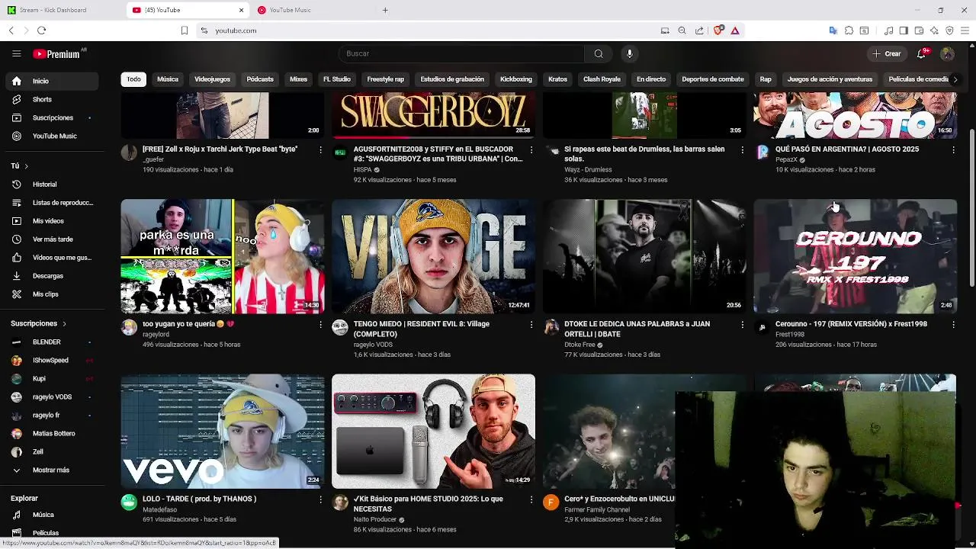Expand the Tú section chevron
This screenshot has height=549, width=976.
click(26, 165)
